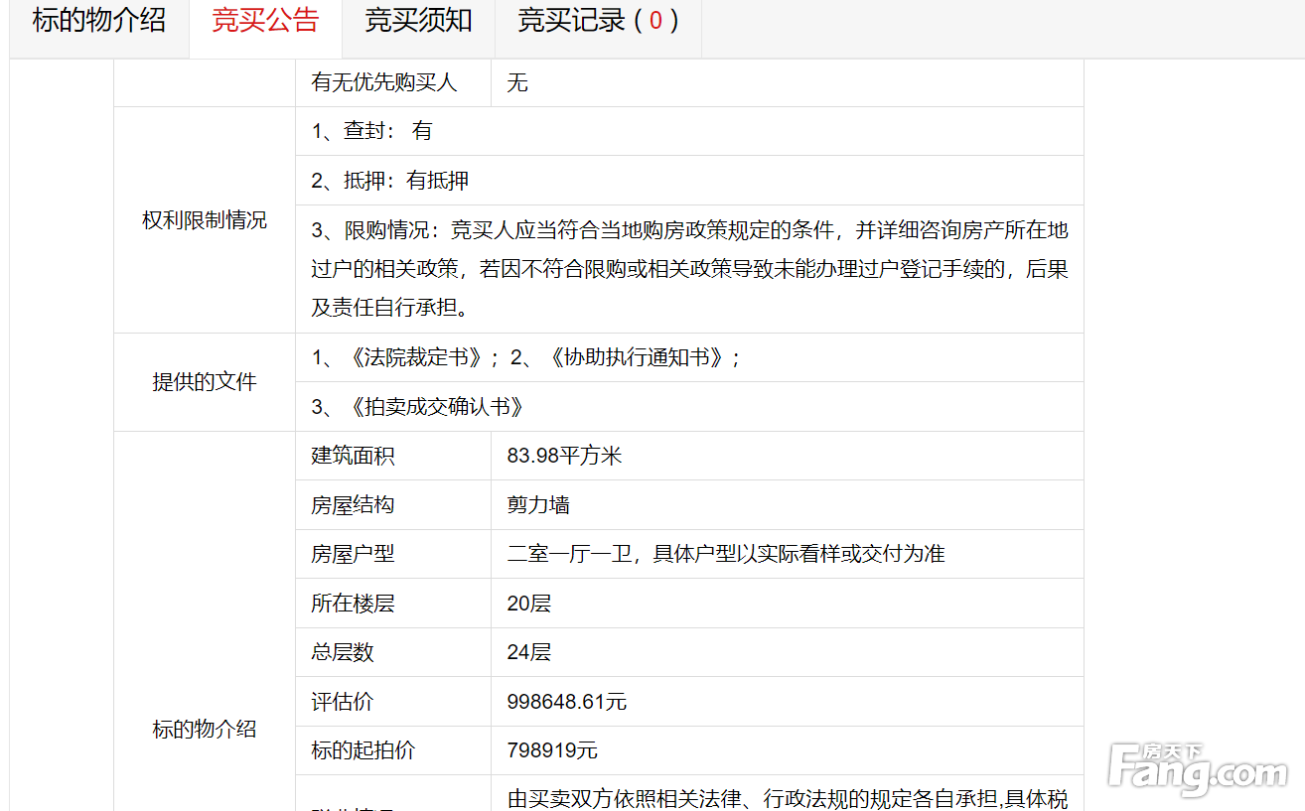Click the 剪力墙 structure value
This screenshot has height=811, width=1305.
click(538, 505)
